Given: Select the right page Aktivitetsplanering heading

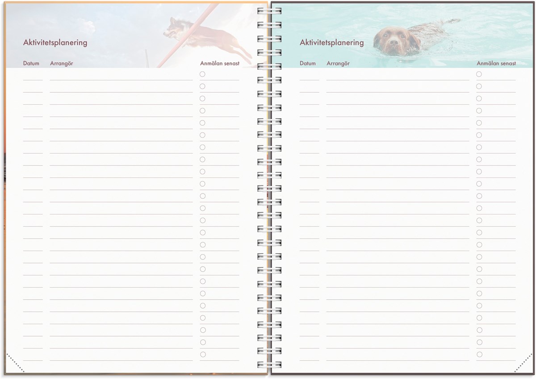Looking at the screenshot, I should (x=331, y=43).
